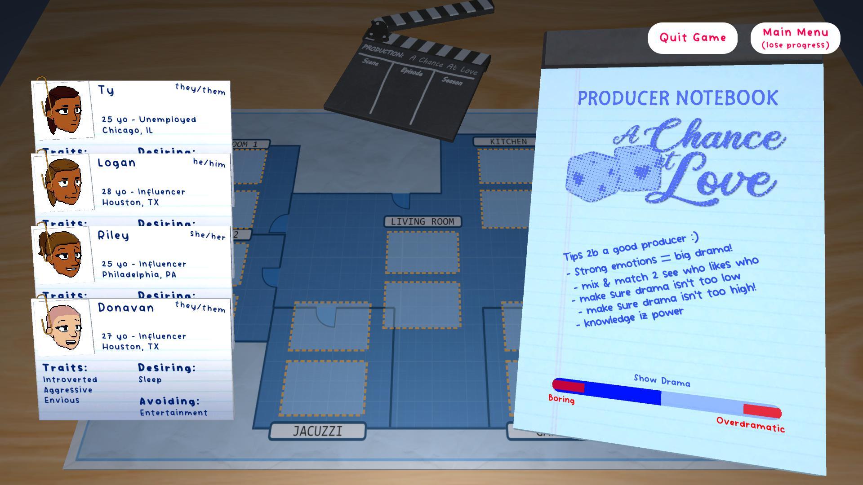The width and height of the screenshot is (863, 485).
Task: Click the dice logo on the notebook
Action: pos(612,174)
